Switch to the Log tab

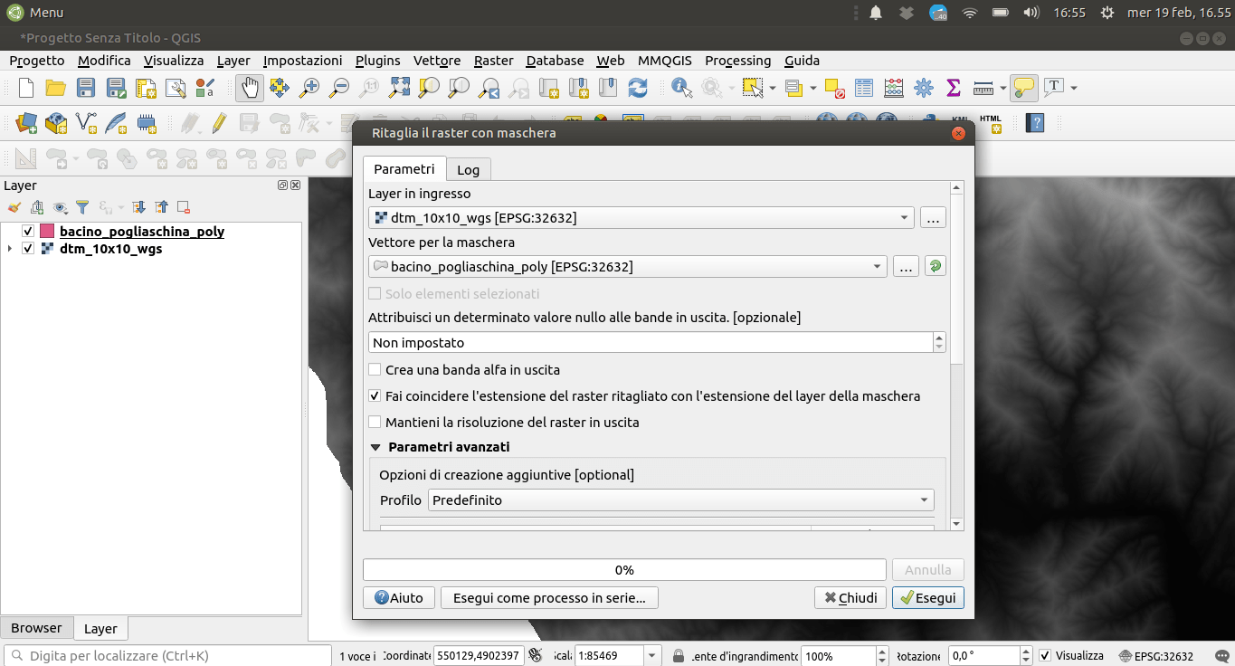[x=468, y=170]
